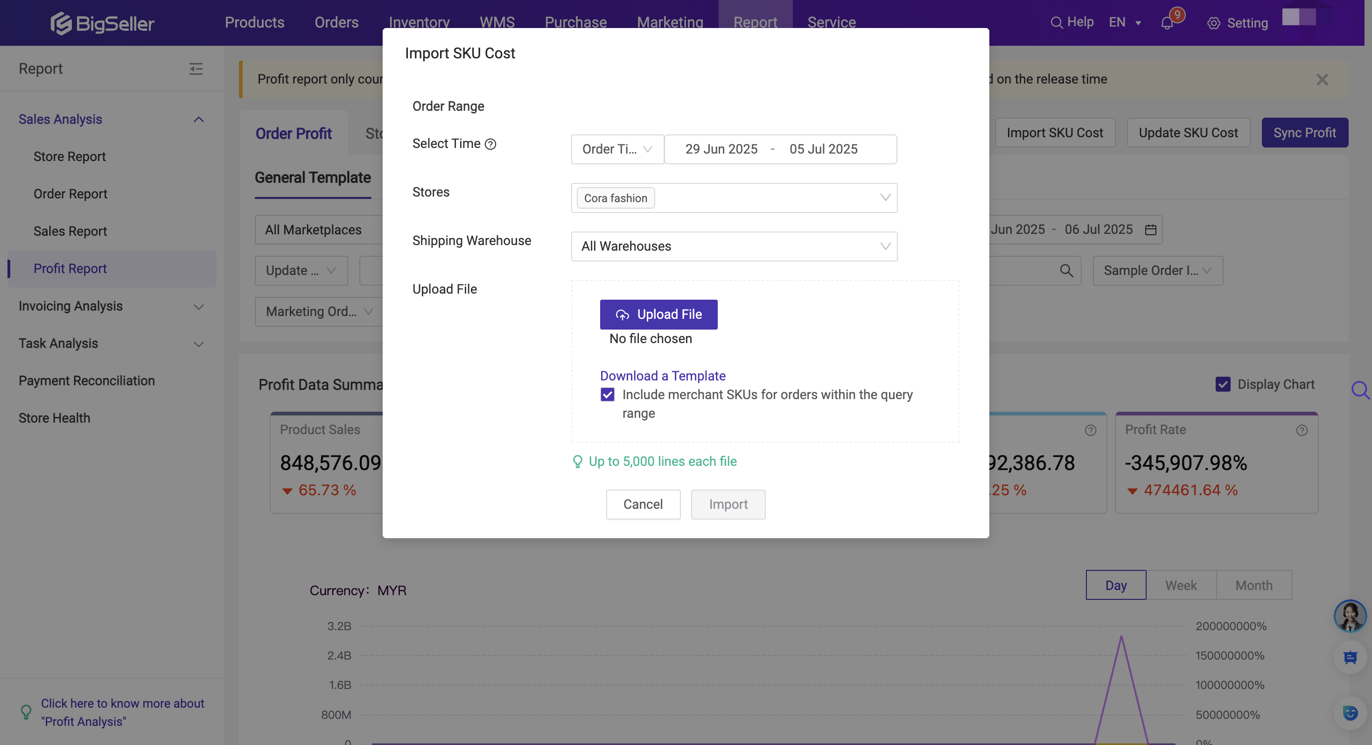Click Import SKU Cost button in background
This screenshot has width=1372, height=745.
[x=1055, y=133]
